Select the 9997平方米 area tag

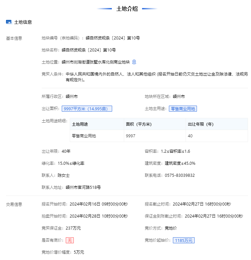pyautogui.click(x=87, y=109)
